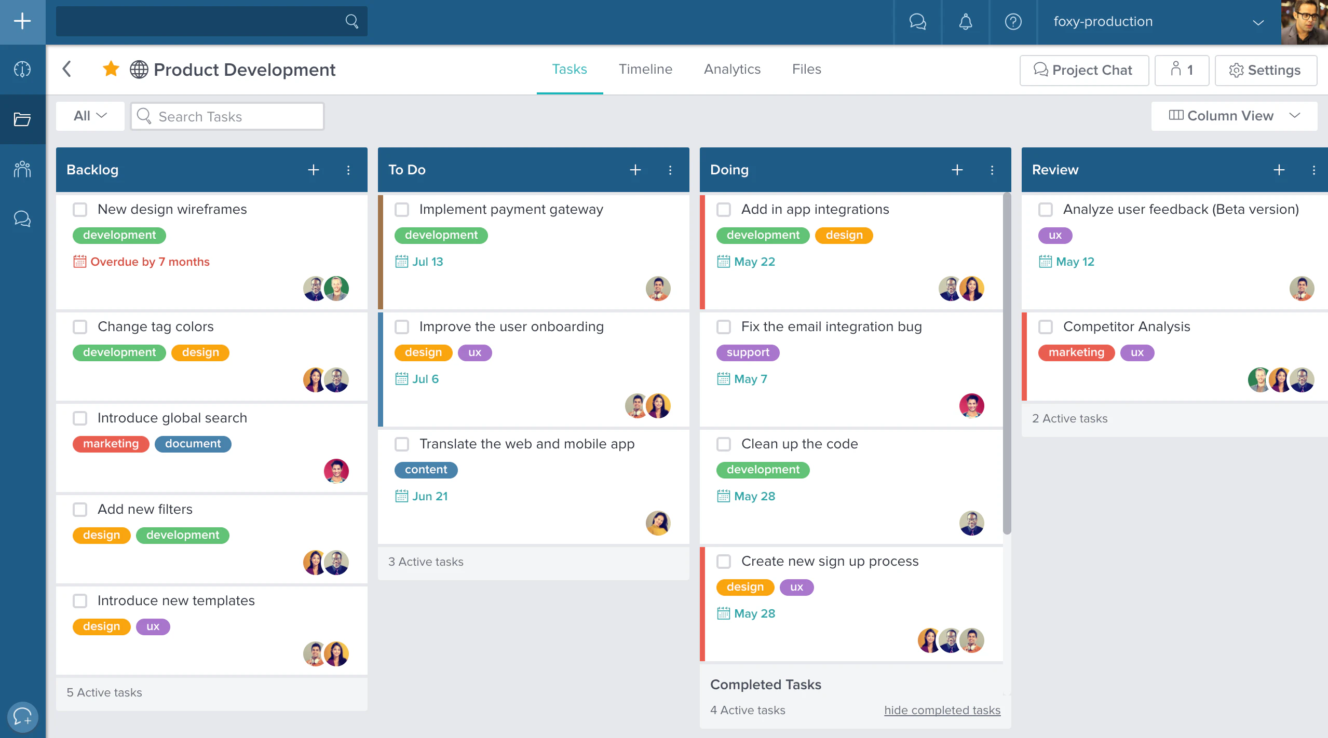Click the assignee avatar on Clean up the code
The image size is (1328, 738).
coord(972,523)
